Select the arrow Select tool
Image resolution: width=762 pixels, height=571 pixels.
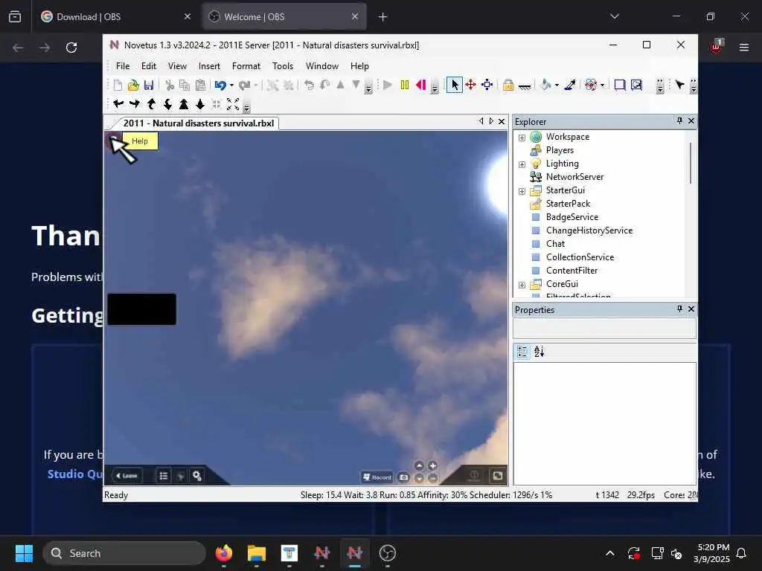click(455, 85)
